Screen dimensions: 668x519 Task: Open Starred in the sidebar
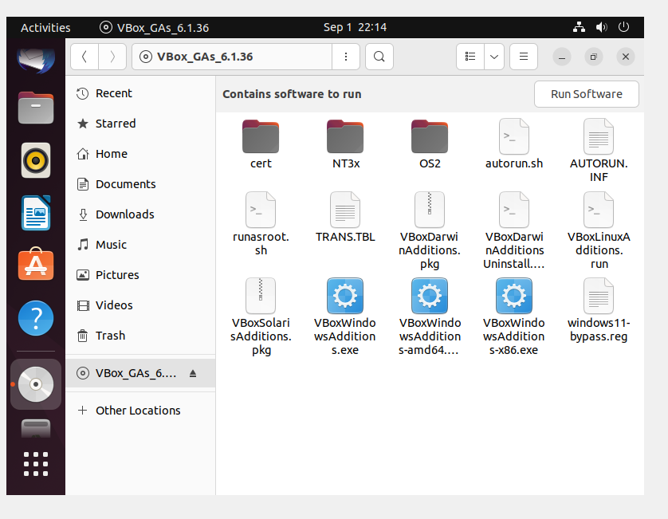pos(140,124)
